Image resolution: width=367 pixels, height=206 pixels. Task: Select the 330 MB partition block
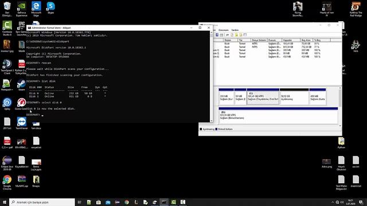point(226,97)
